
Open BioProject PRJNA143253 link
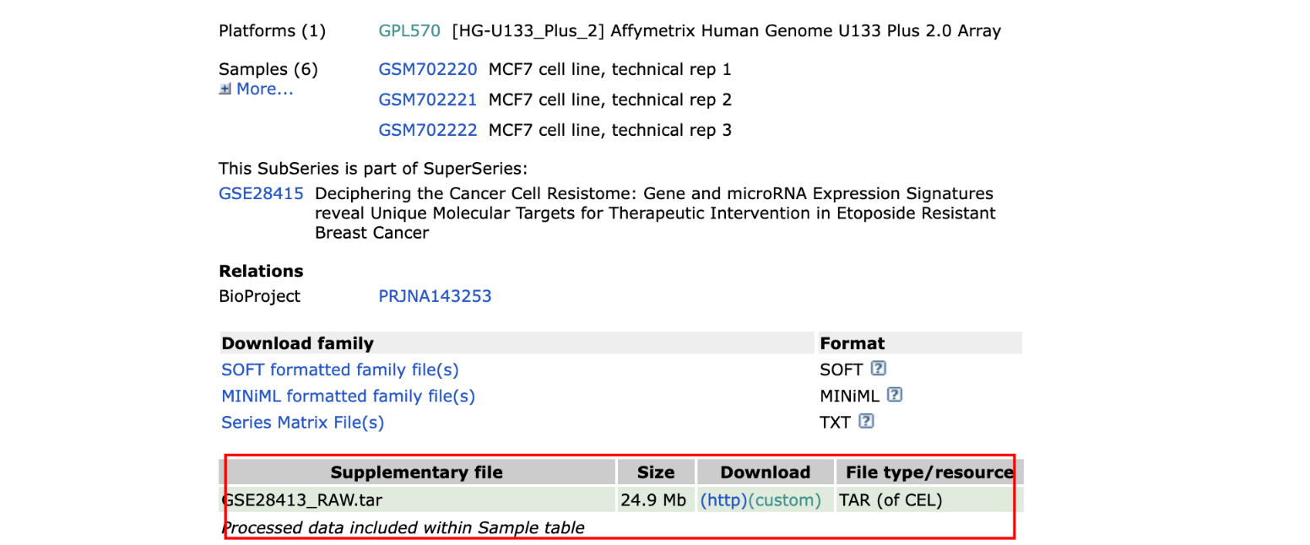pyautogui.click(x=435, y=296)
